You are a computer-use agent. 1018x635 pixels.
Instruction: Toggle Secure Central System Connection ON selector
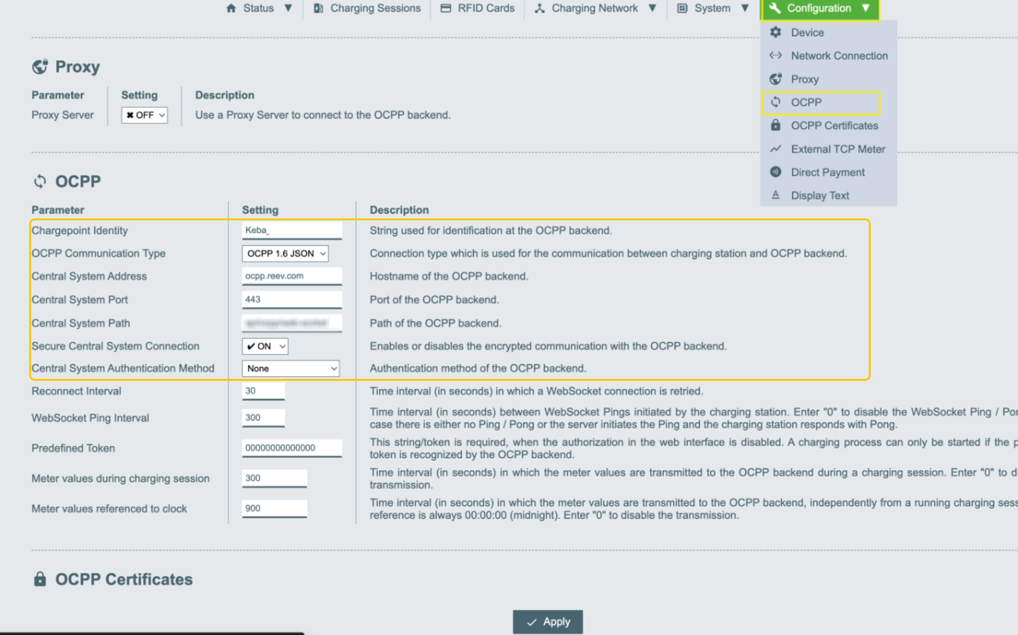[265, 346]
